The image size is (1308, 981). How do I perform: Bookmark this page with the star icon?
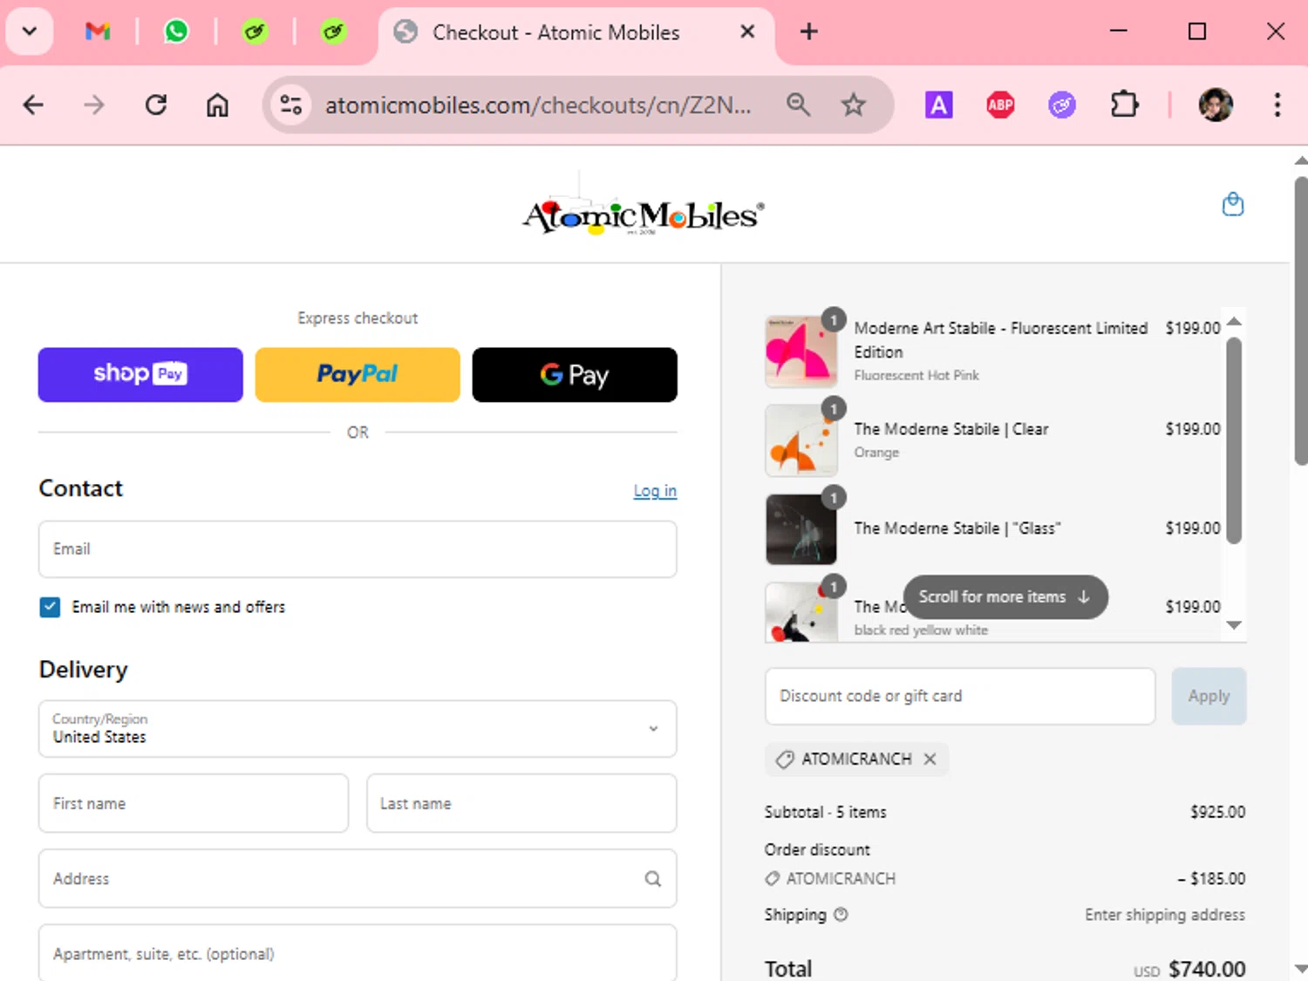click(x=853, y=106)
